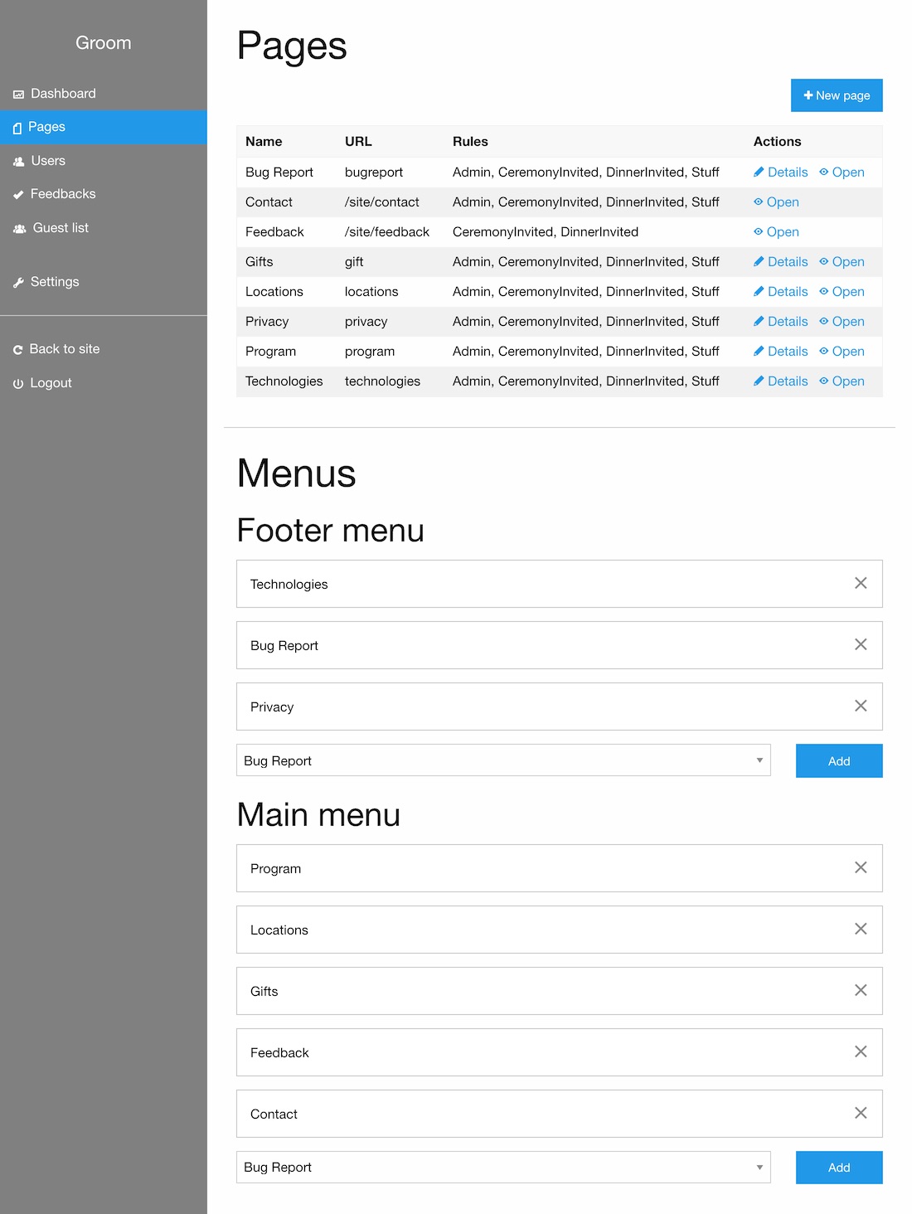912x1214 pixels.
Task: Open the Program page
Action: (842, 352)
